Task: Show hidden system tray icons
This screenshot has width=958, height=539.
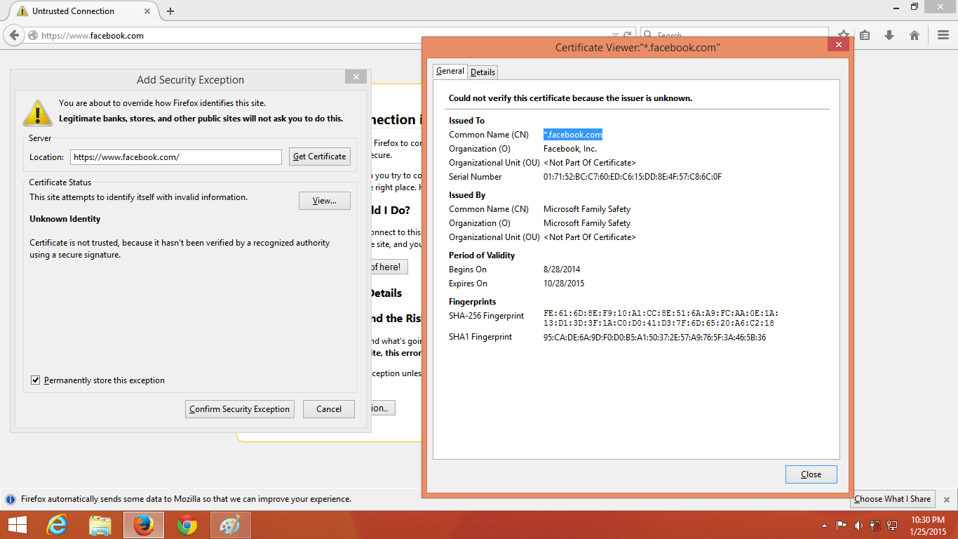Action: click(x=824, y=525)
